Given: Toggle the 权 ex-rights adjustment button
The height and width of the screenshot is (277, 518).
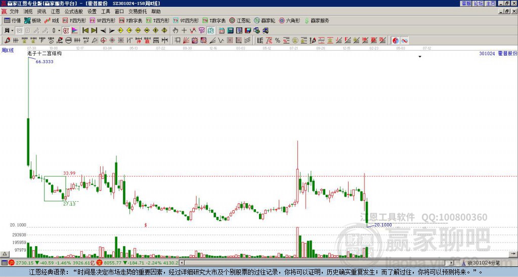Looking at the screenshot, I should 66,30.
